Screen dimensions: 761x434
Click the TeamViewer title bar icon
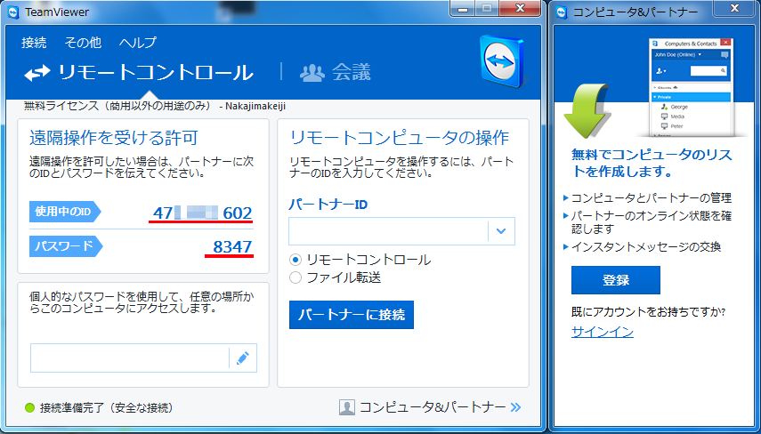pos(13,12)
